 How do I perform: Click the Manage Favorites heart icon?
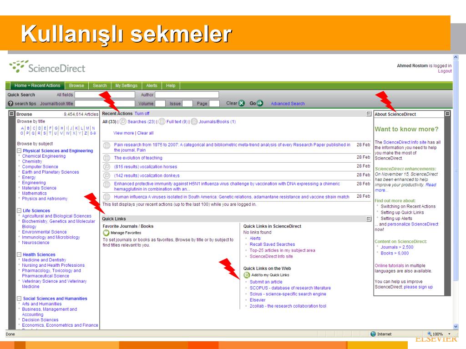(106, 233)
